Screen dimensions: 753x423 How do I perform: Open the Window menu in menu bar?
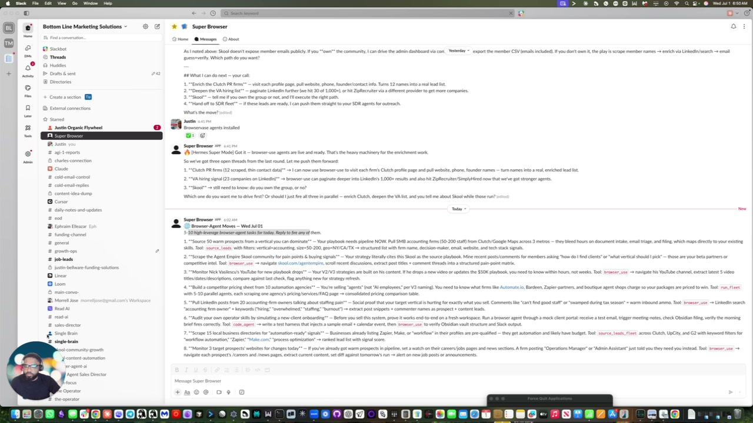(x=91, y=4)
